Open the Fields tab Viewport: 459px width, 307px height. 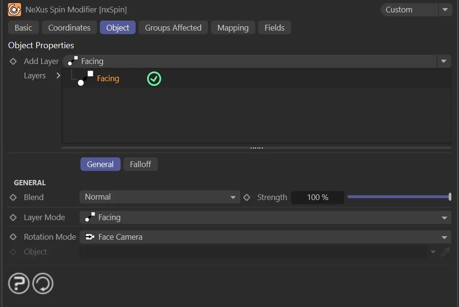(274, 27)
